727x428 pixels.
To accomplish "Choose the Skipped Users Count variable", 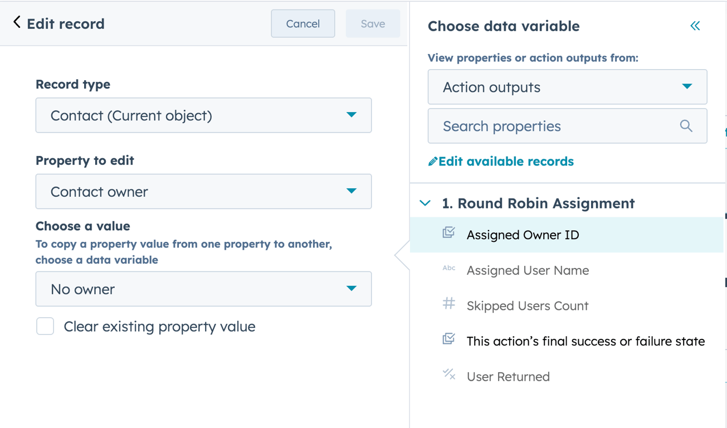I will 527,306.
